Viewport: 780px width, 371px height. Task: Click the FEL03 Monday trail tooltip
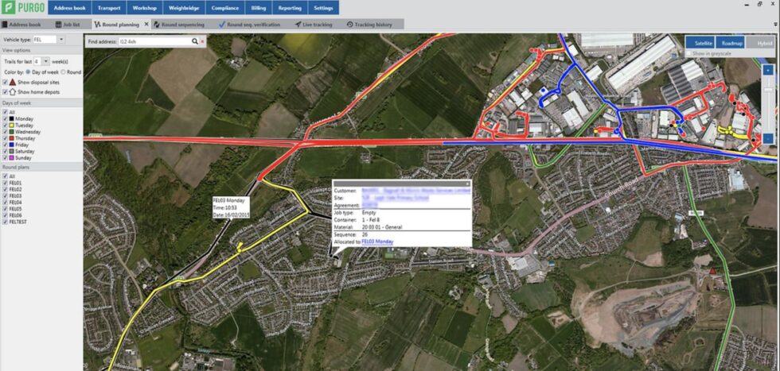click(232, 207)
